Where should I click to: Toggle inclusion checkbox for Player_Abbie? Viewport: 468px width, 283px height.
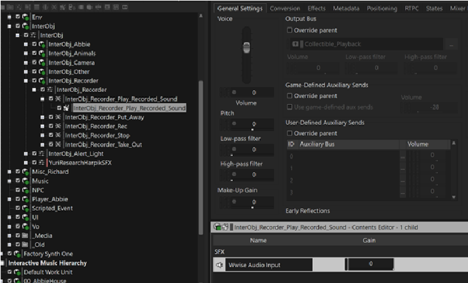pyautogui.click(x=18, y=199)
